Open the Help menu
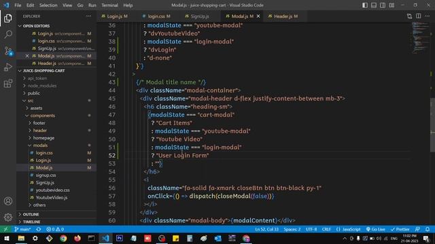The image size is (435, 244). click(128, 5)
